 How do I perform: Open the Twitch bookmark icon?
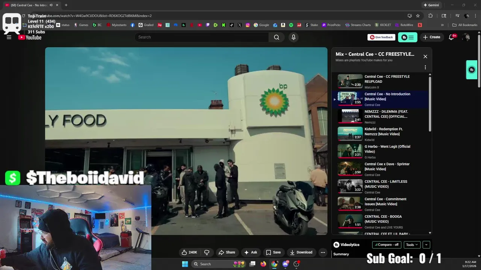[207, 25]
